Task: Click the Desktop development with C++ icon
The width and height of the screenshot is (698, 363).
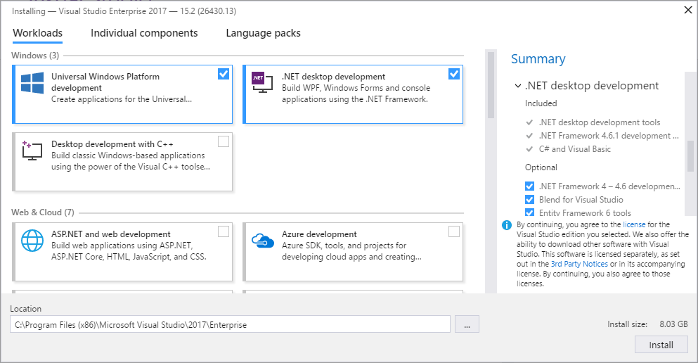Action: [x=32, y=151]
